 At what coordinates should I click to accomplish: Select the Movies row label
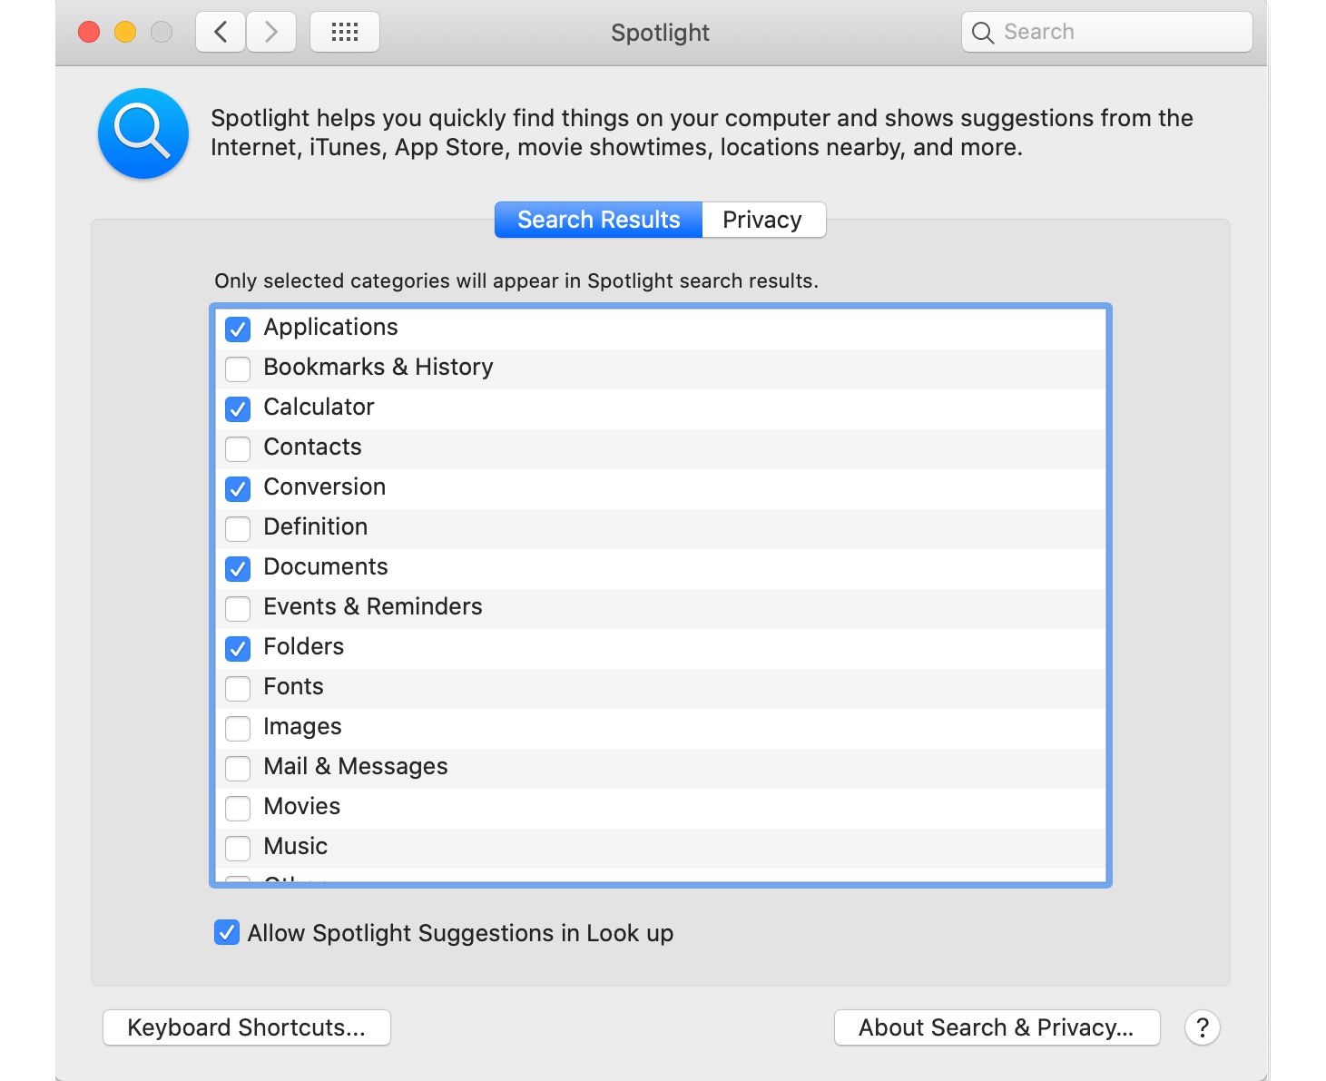pos(301,806)
